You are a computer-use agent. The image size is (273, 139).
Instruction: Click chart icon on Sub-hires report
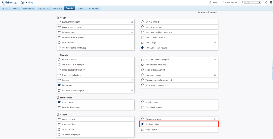(215, 75)
